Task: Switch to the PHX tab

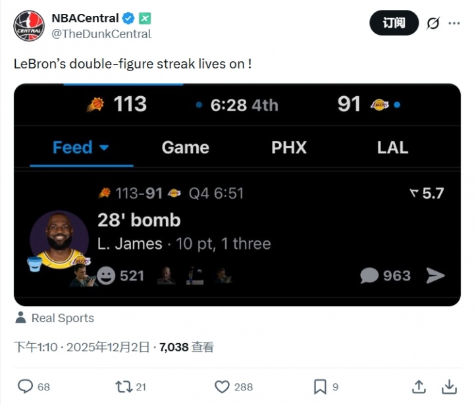Action: [289, 148]
